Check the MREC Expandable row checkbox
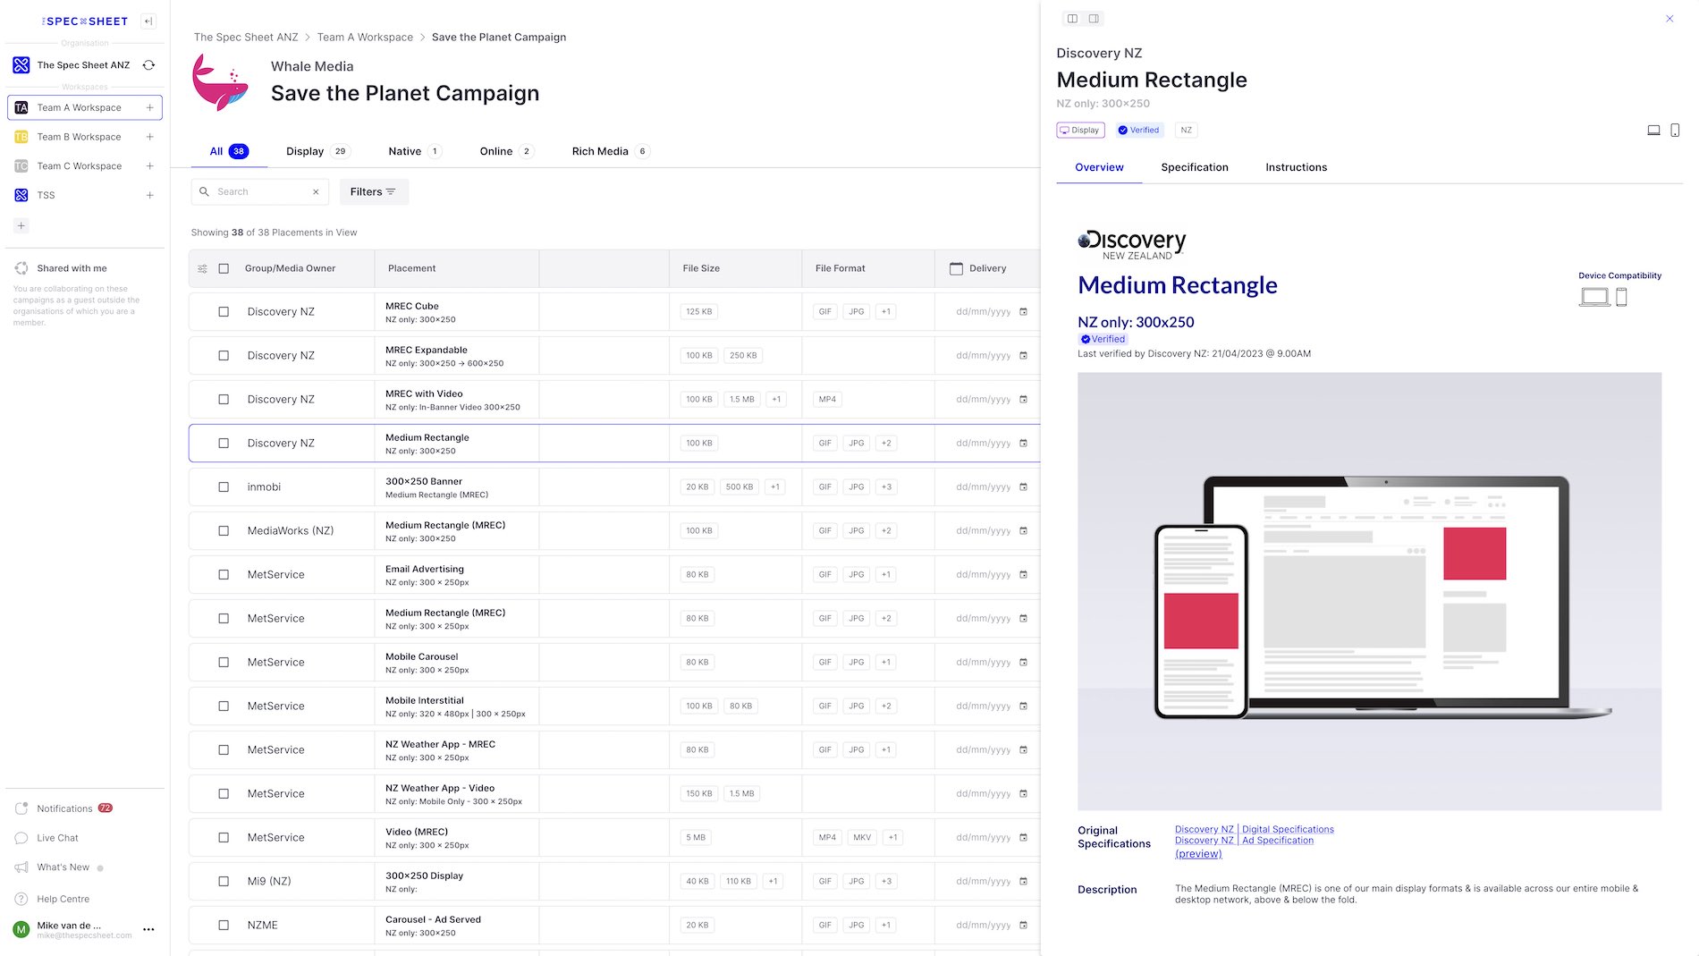Screen dimensions: 1699x956 coord(224,356)
